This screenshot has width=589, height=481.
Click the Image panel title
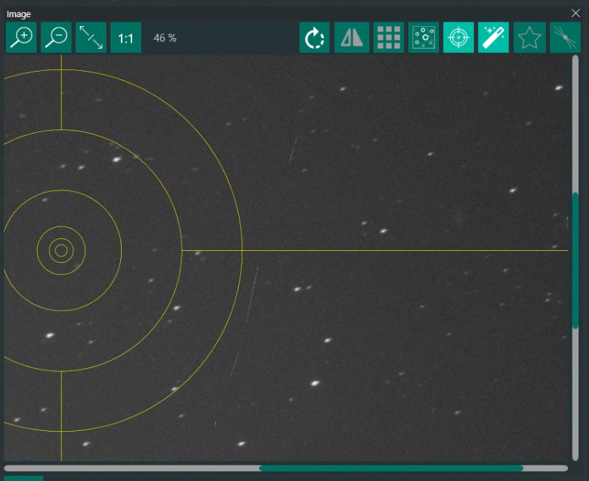coord(19,13)
